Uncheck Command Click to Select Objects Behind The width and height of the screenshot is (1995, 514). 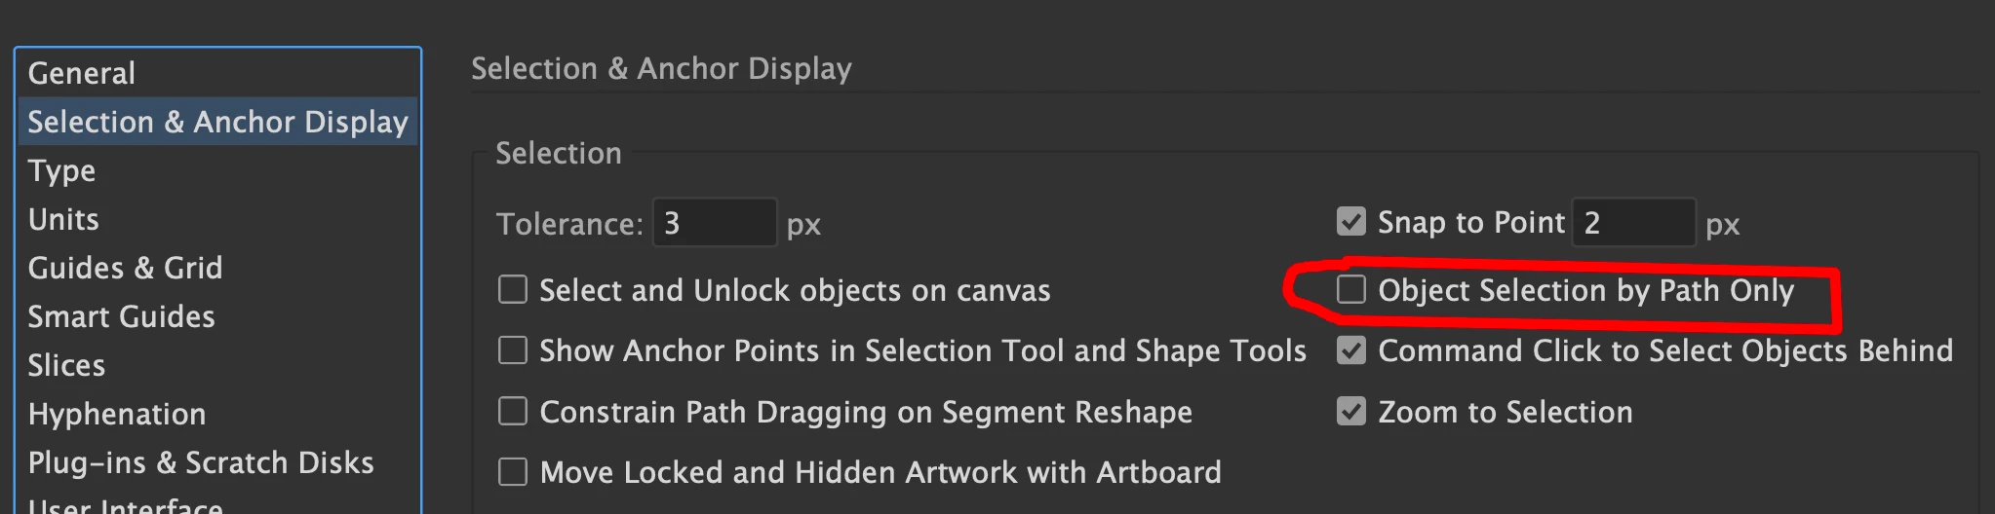click(1351, 350)
